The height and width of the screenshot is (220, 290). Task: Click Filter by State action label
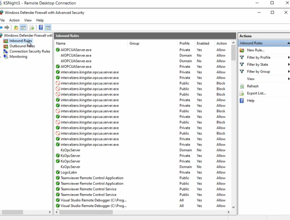coord(258,64)
